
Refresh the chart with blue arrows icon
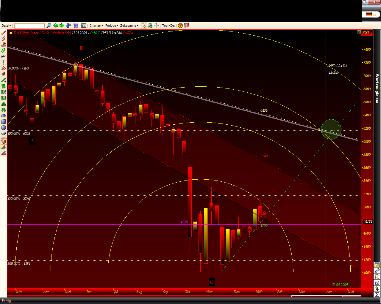(68, 26)
